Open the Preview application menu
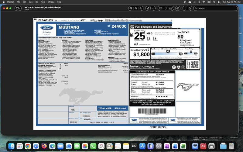This screenshot has height=152, width=243. (11, 2)
